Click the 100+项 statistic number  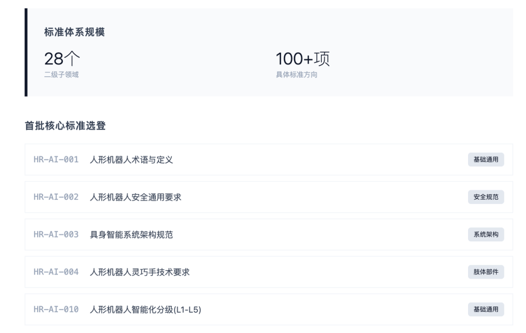click(302, 59)
